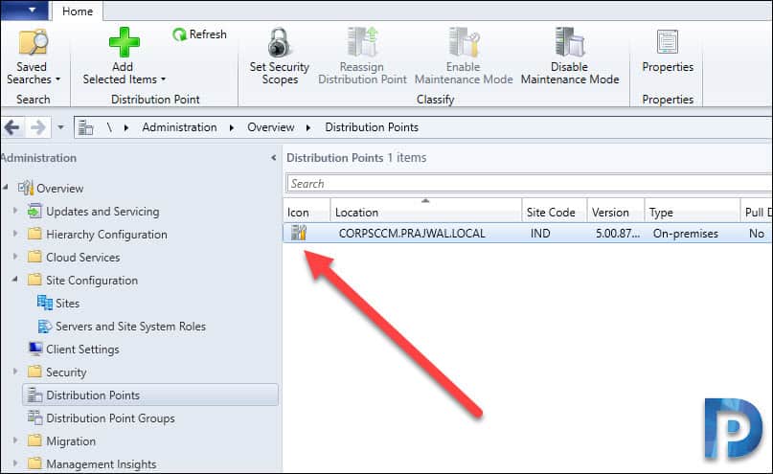The width and height of the screenshot is (773, 474).
Task: Expand the Hierarchy Configuration node
Action: (15, 234)
